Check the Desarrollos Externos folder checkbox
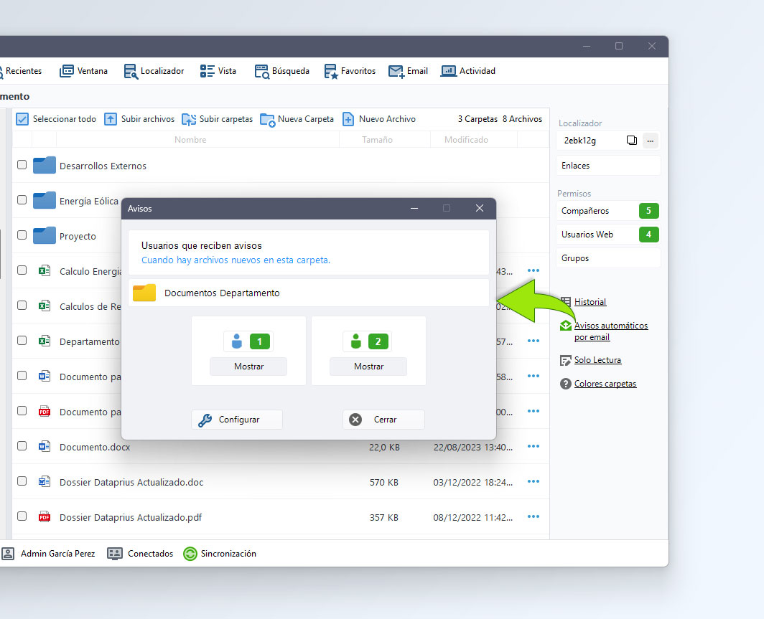 click(x=22, y=165)
